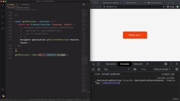Open the Explorer view in VS Code
This screenshot has height=101, width=180.
coord(3,5)
